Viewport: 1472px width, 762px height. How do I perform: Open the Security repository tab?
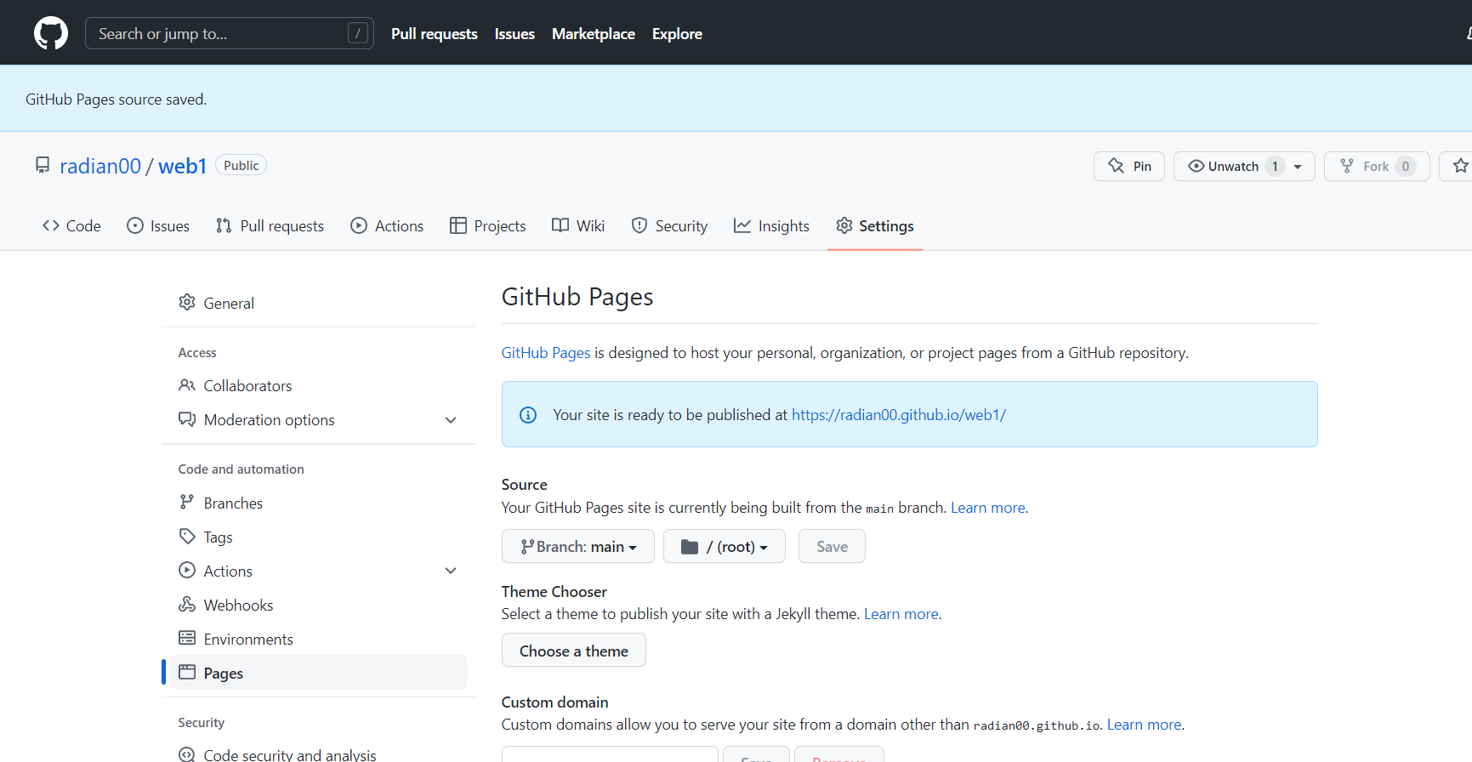[x=669, y=225]
